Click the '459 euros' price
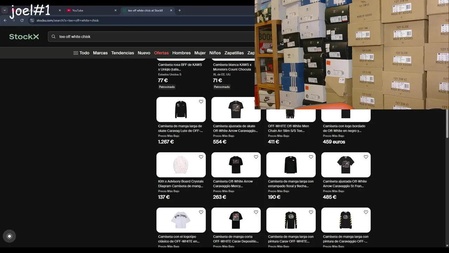 click(x=334, y=142)
